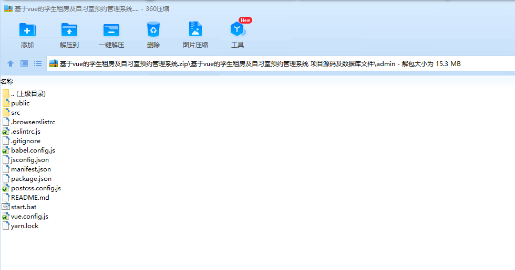
Task: Select the 'yarn.lock' file name
Action: [25, 226]
